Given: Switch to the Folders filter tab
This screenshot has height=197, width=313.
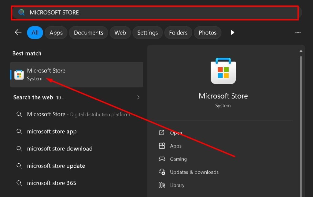Looking at the screenshot, I should 178,32.
